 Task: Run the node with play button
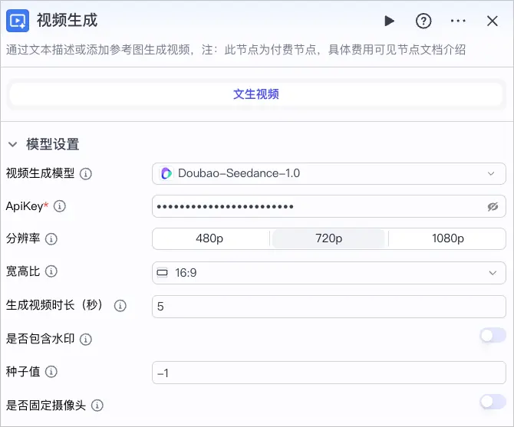tap(389, 21)
